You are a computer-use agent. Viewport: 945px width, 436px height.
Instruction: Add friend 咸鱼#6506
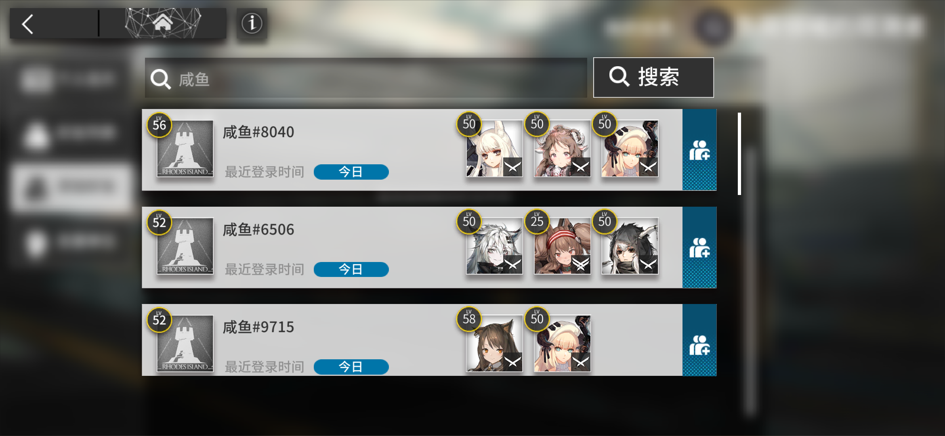(699, 247)
